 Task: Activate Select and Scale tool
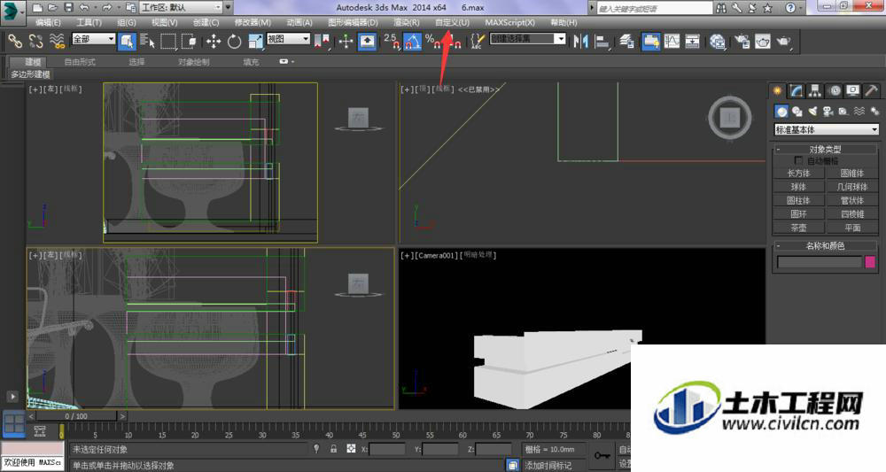255,41
